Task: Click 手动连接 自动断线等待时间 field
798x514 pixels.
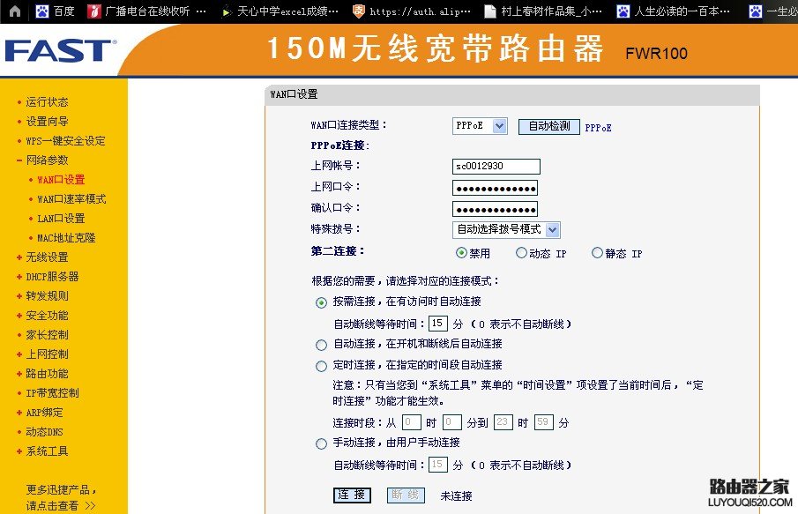Action: (x=437, y=465)
